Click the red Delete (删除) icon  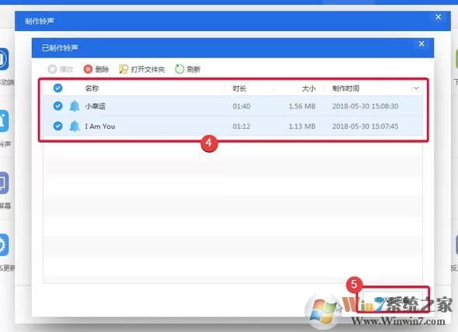88,69
